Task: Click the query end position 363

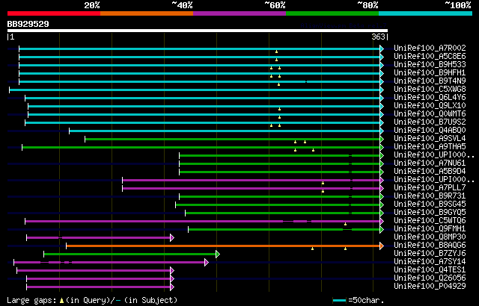Action: coord(378,37)
